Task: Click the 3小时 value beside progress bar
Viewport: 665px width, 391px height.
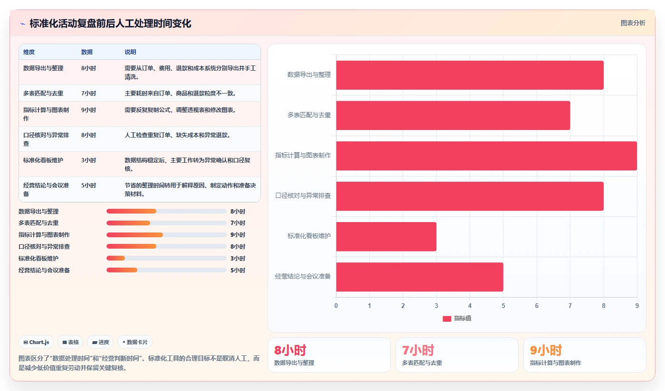Action: coord(238,259)
